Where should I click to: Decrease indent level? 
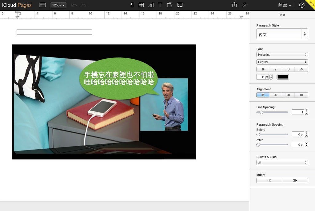[269, 181]
